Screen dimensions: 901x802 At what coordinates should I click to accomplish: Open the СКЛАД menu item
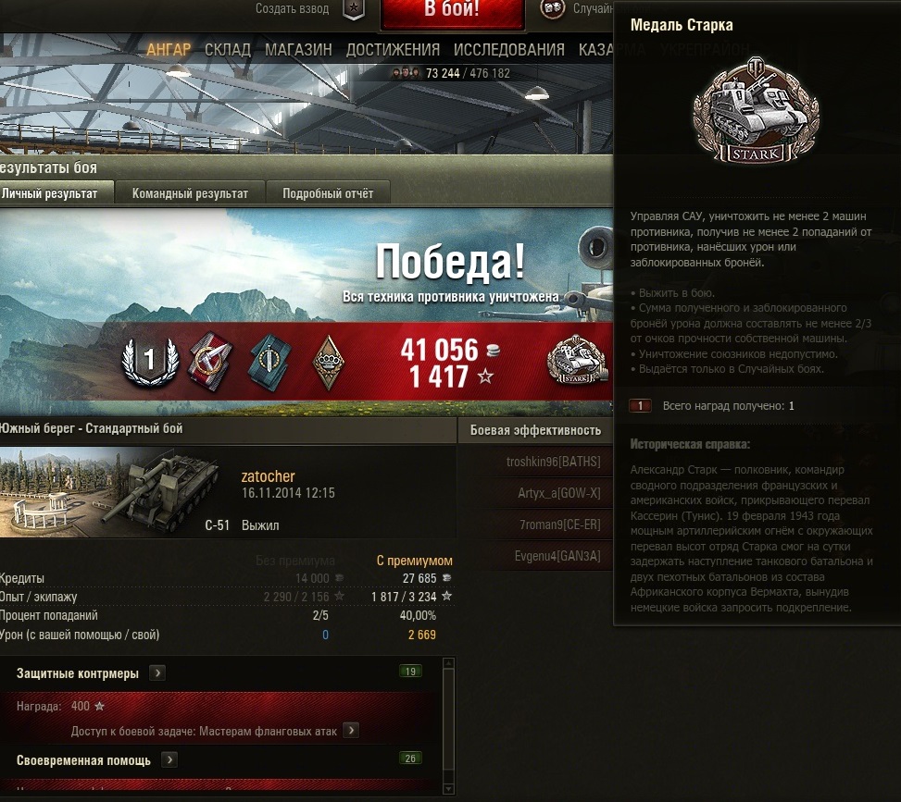point(228,50)
